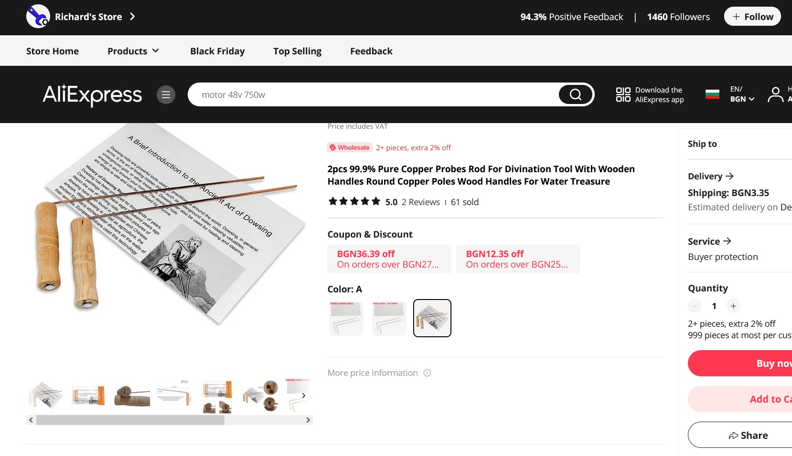Click the search magnifier button

[576, 94]
